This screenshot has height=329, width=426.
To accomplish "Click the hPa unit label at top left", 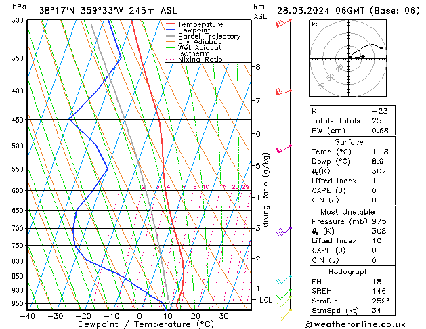I will coord(19,7).
